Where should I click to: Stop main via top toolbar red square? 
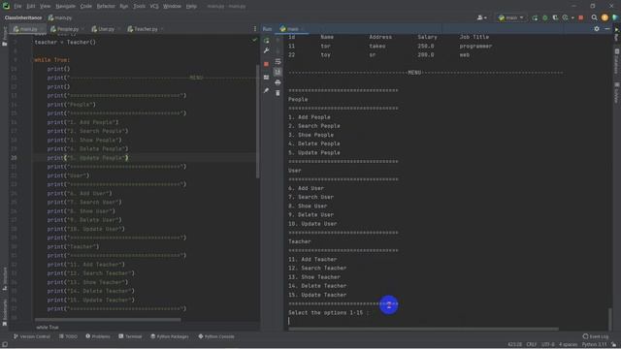point(581,17)
